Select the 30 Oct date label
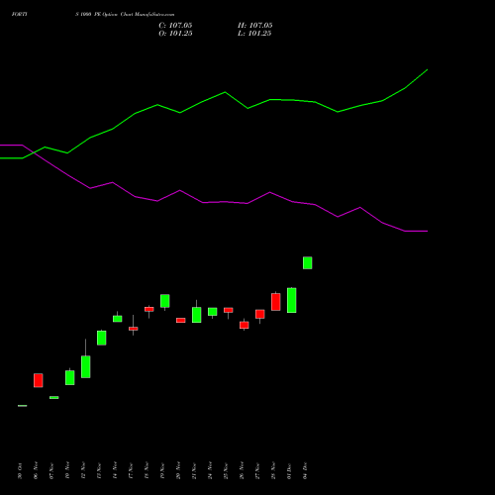 20,471
